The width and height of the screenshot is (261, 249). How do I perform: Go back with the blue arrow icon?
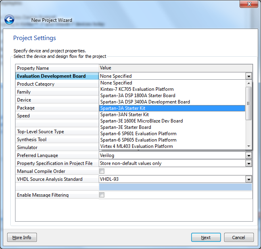(x=10, y=20)
